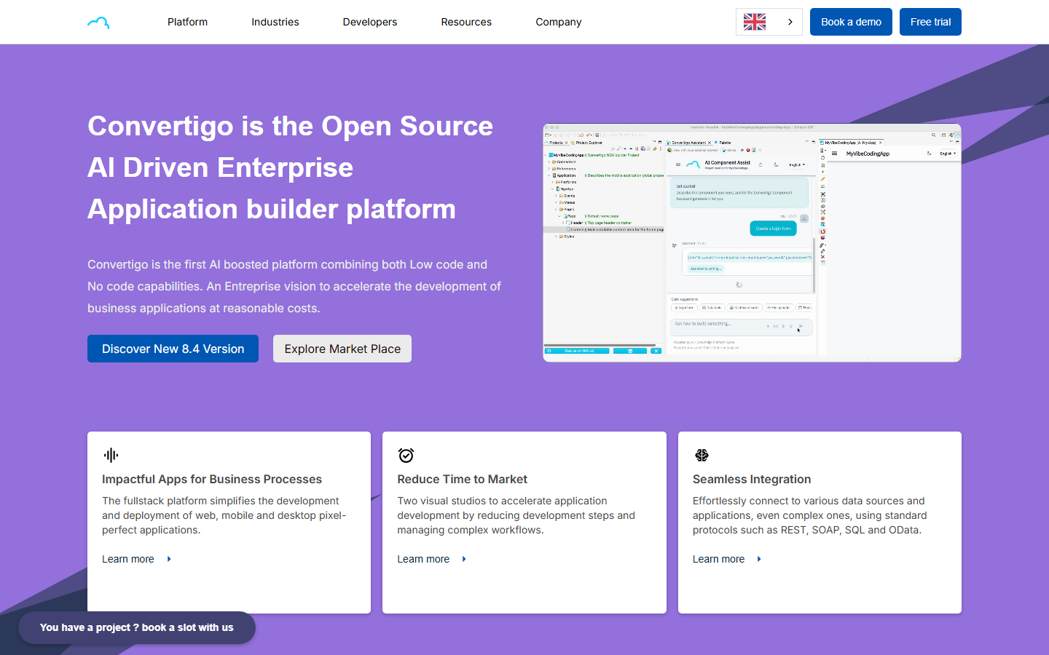Image resolution: width=1049 pixels, height=655 pixels.
Task: Click the Seamless Integration heading
Action: coord(752,479)
